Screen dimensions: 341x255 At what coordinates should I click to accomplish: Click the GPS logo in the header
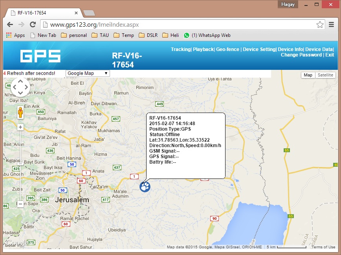tap(40, 56)
